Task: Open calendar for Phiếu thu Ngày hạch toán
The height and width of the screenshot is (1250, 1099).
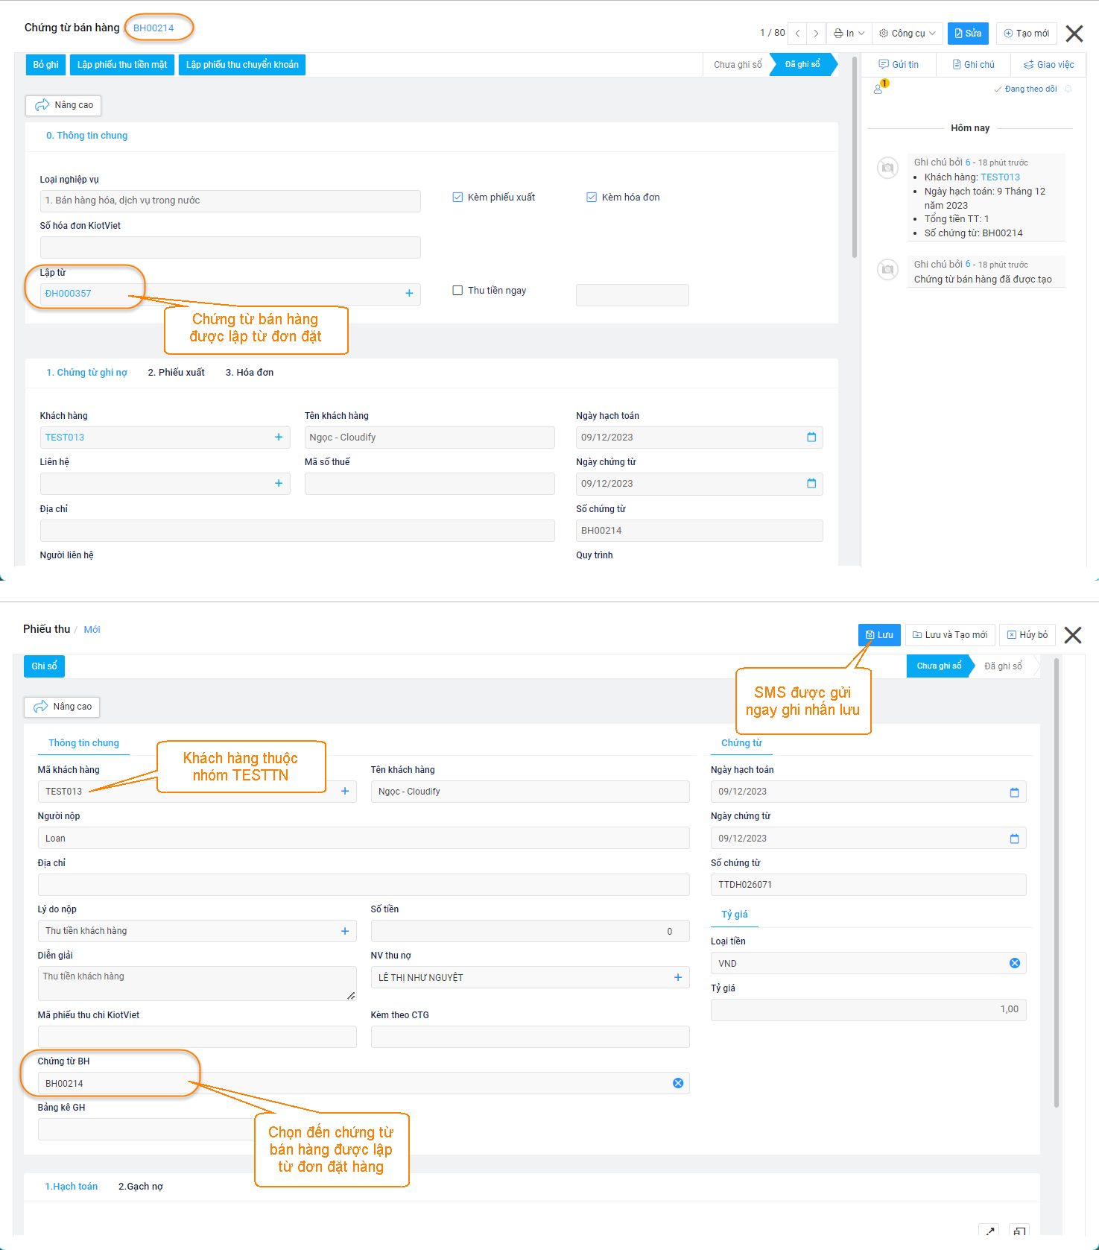Action: tap(1014, 792)
